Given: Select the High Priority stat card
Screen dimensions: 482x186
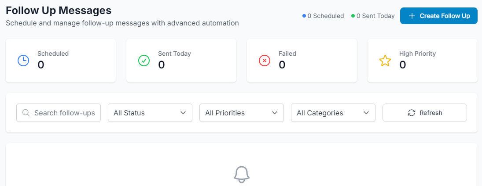Looking at the screenshot, I should tap(423, 61).
